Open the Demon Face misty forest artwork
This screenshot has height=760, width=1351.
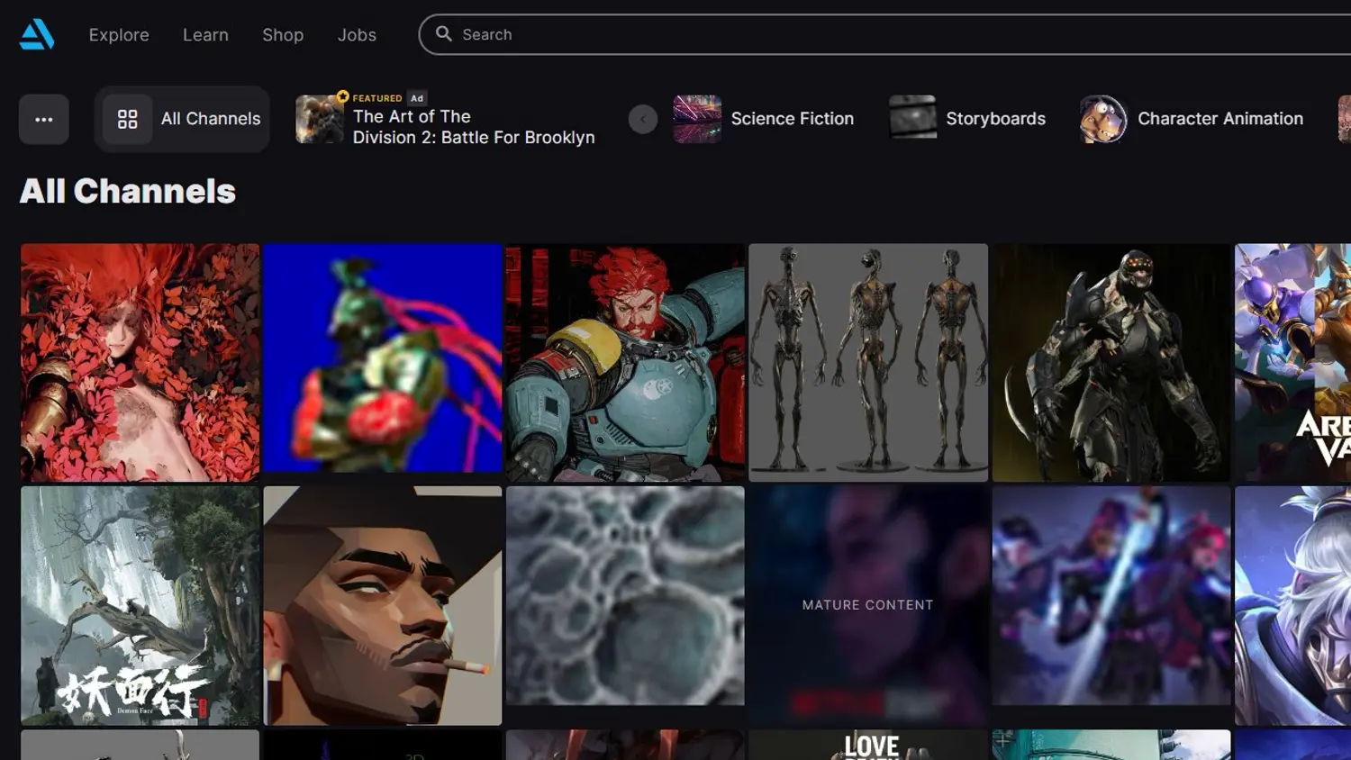tap(140, 606)
